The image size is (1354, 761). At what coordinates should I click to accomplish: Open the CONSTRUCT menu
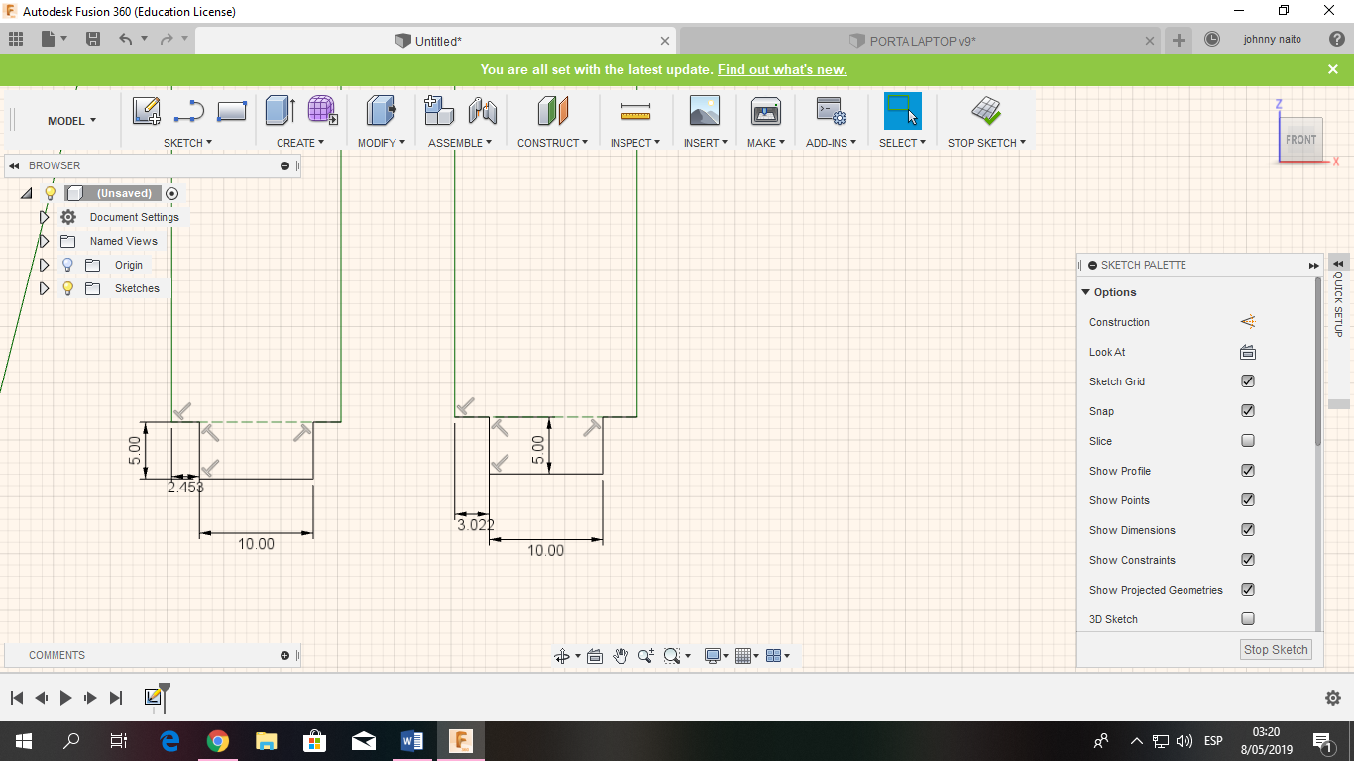point(552,143)
